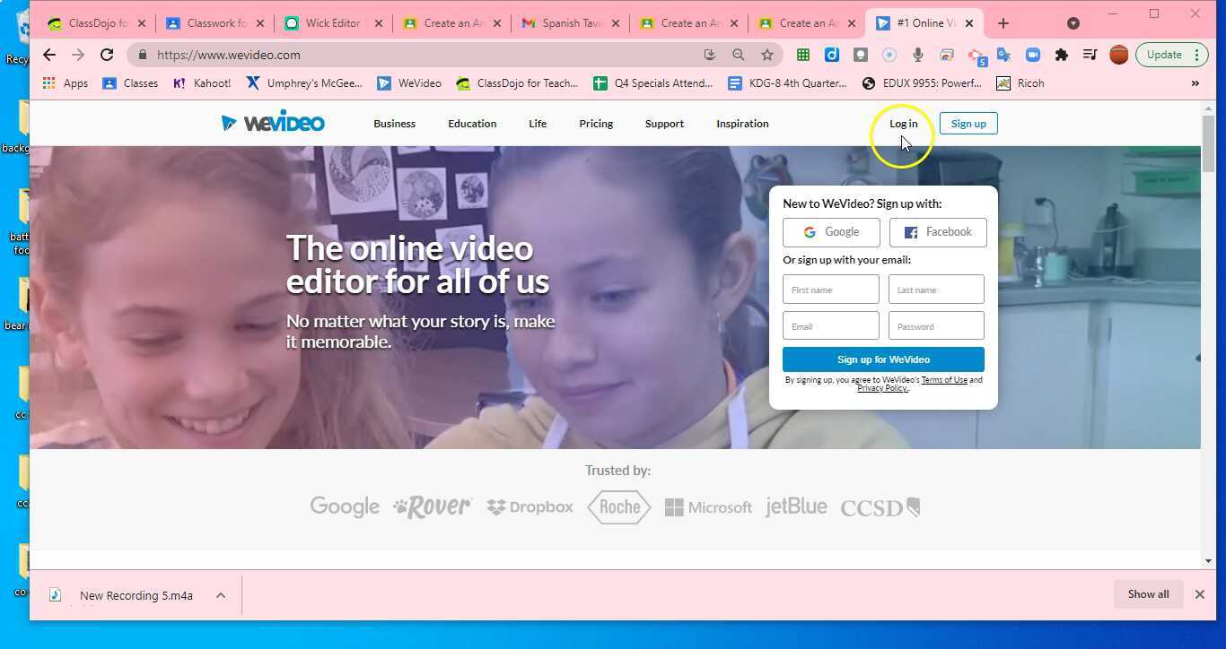Open the Extensions puzzle icon
1226x649 pixels.
(x=1062, y=55)
